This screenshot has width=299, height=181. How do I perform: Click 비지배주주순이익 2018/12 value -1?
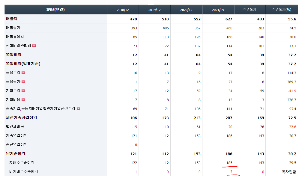click(135, 172)
